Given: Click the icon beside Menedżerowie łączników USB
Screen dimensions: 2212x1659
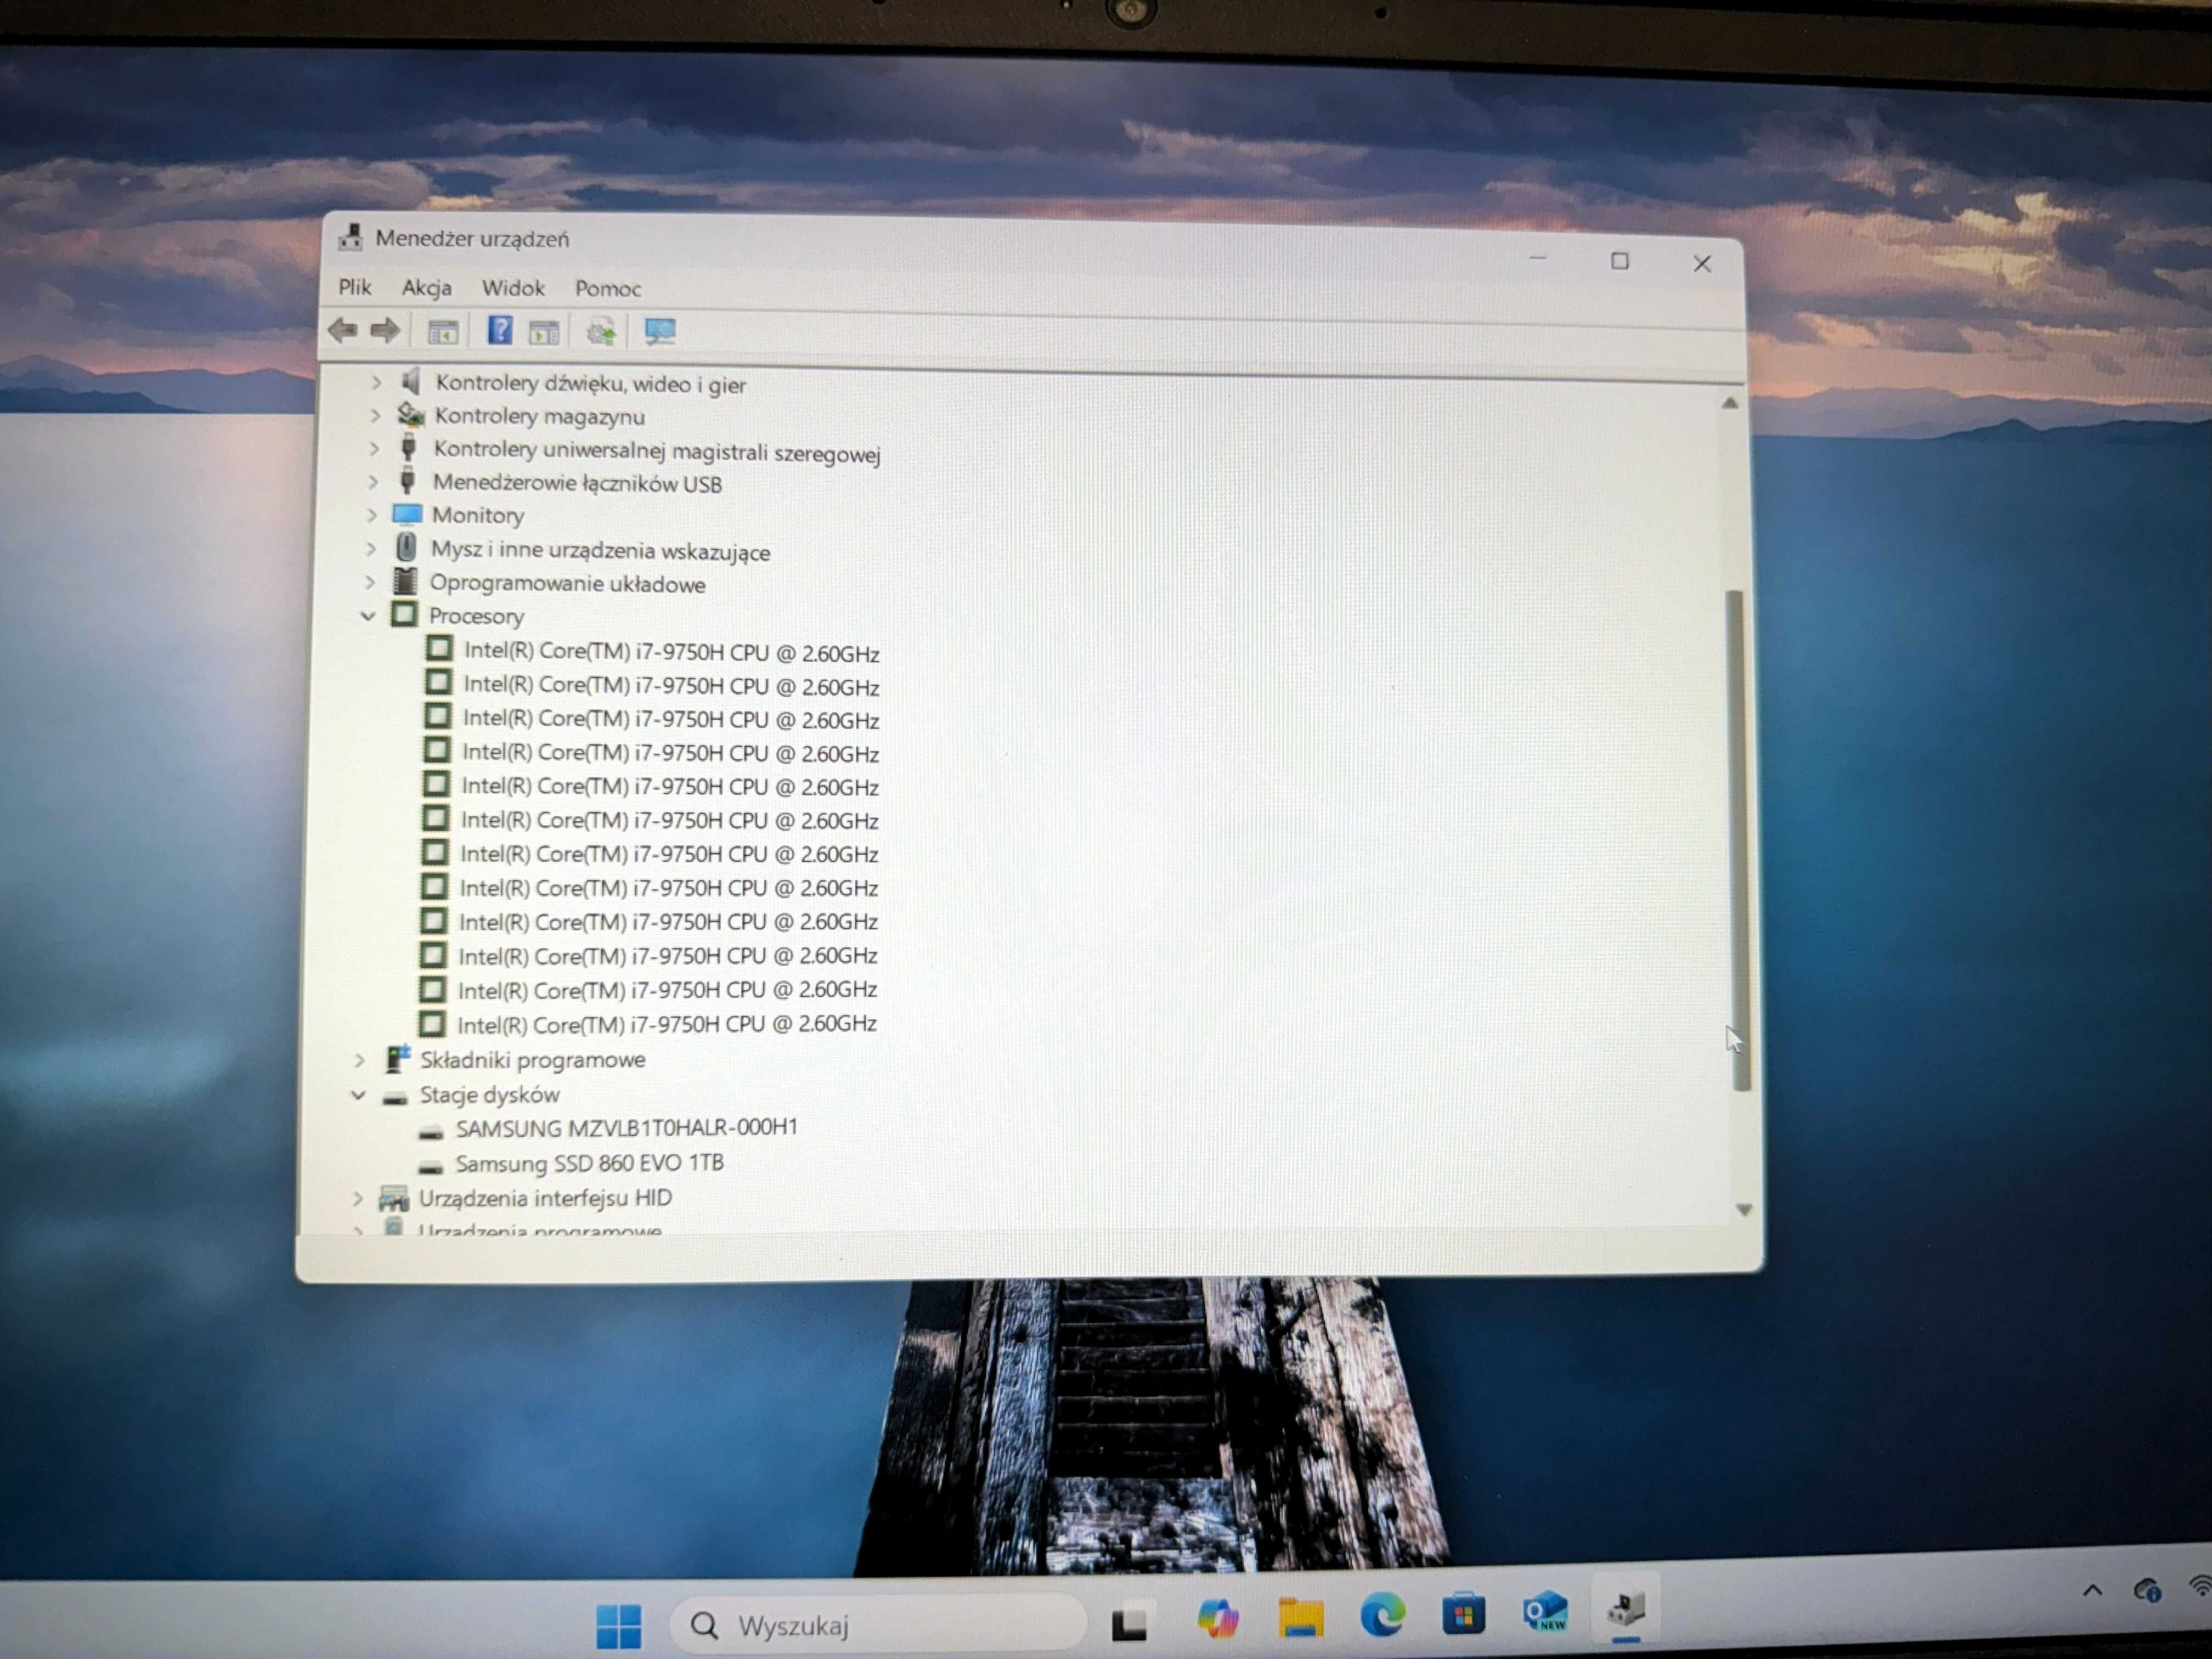Looking at the screenshot, I should click(407, 481).
